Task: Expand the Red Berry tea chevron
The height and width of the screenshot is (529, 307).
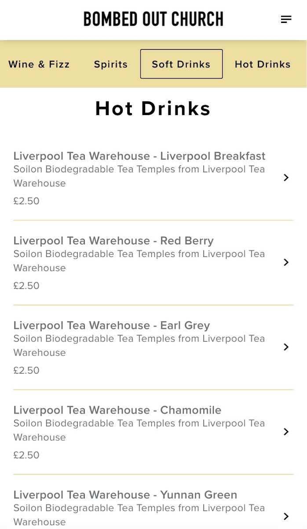Action: [286, 262]
